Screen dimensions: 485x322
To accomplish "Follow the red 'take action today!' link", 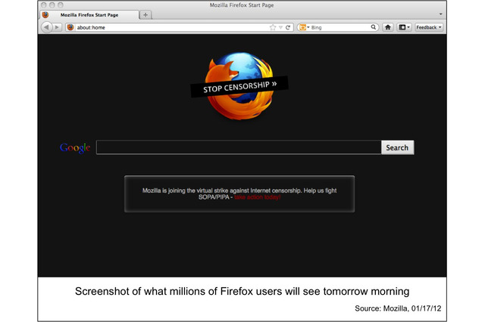I will point(258,197).
